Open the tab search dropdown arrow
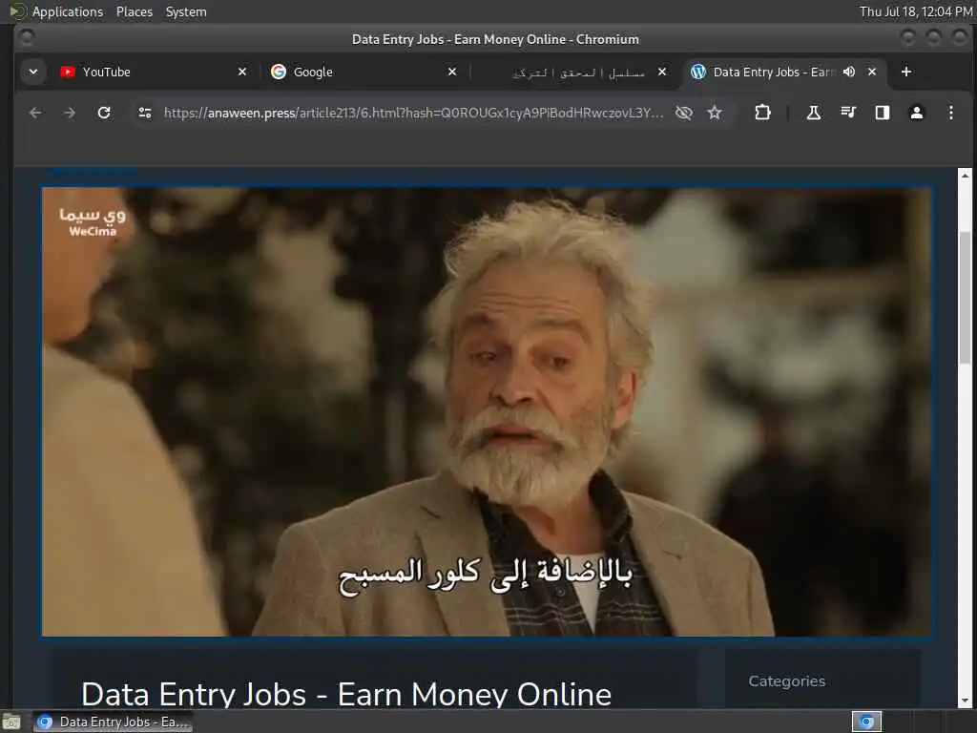 pos(33,72)
